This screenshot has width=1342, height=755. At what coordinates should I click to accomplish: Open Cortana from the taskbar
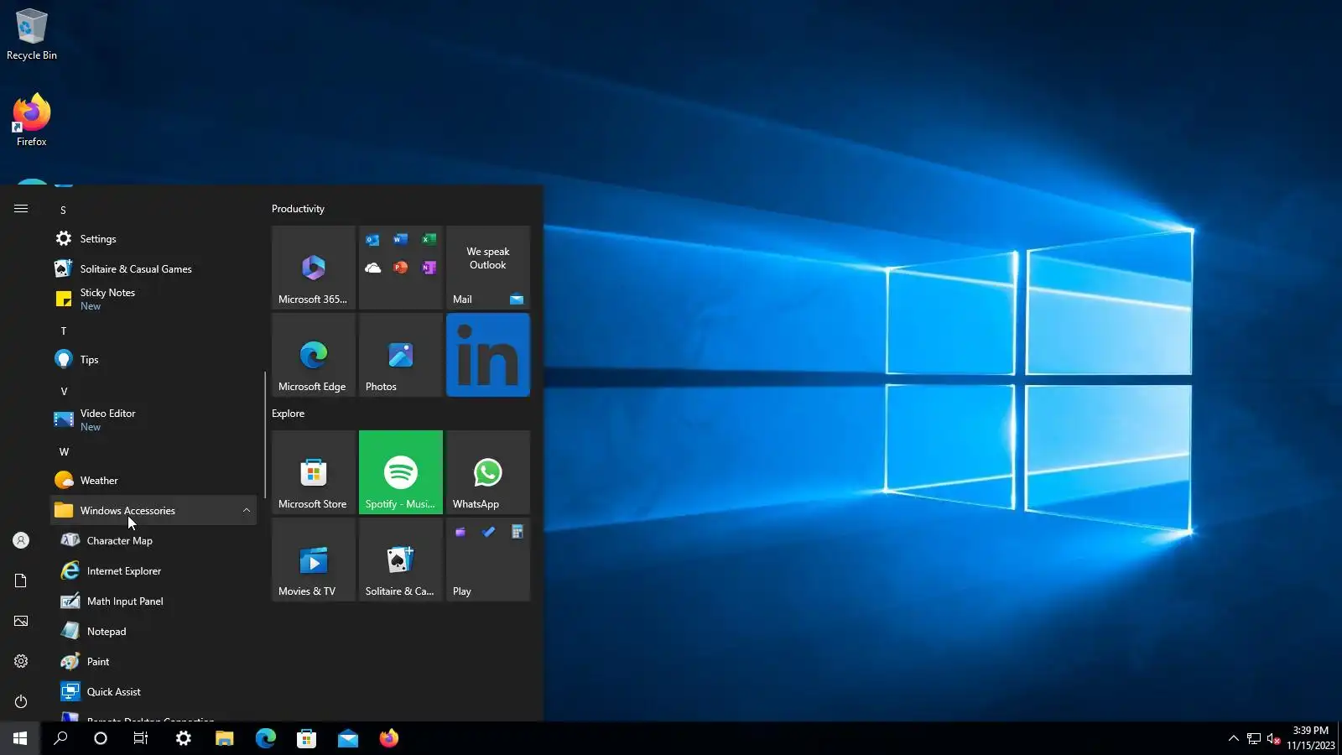point(101,738)
